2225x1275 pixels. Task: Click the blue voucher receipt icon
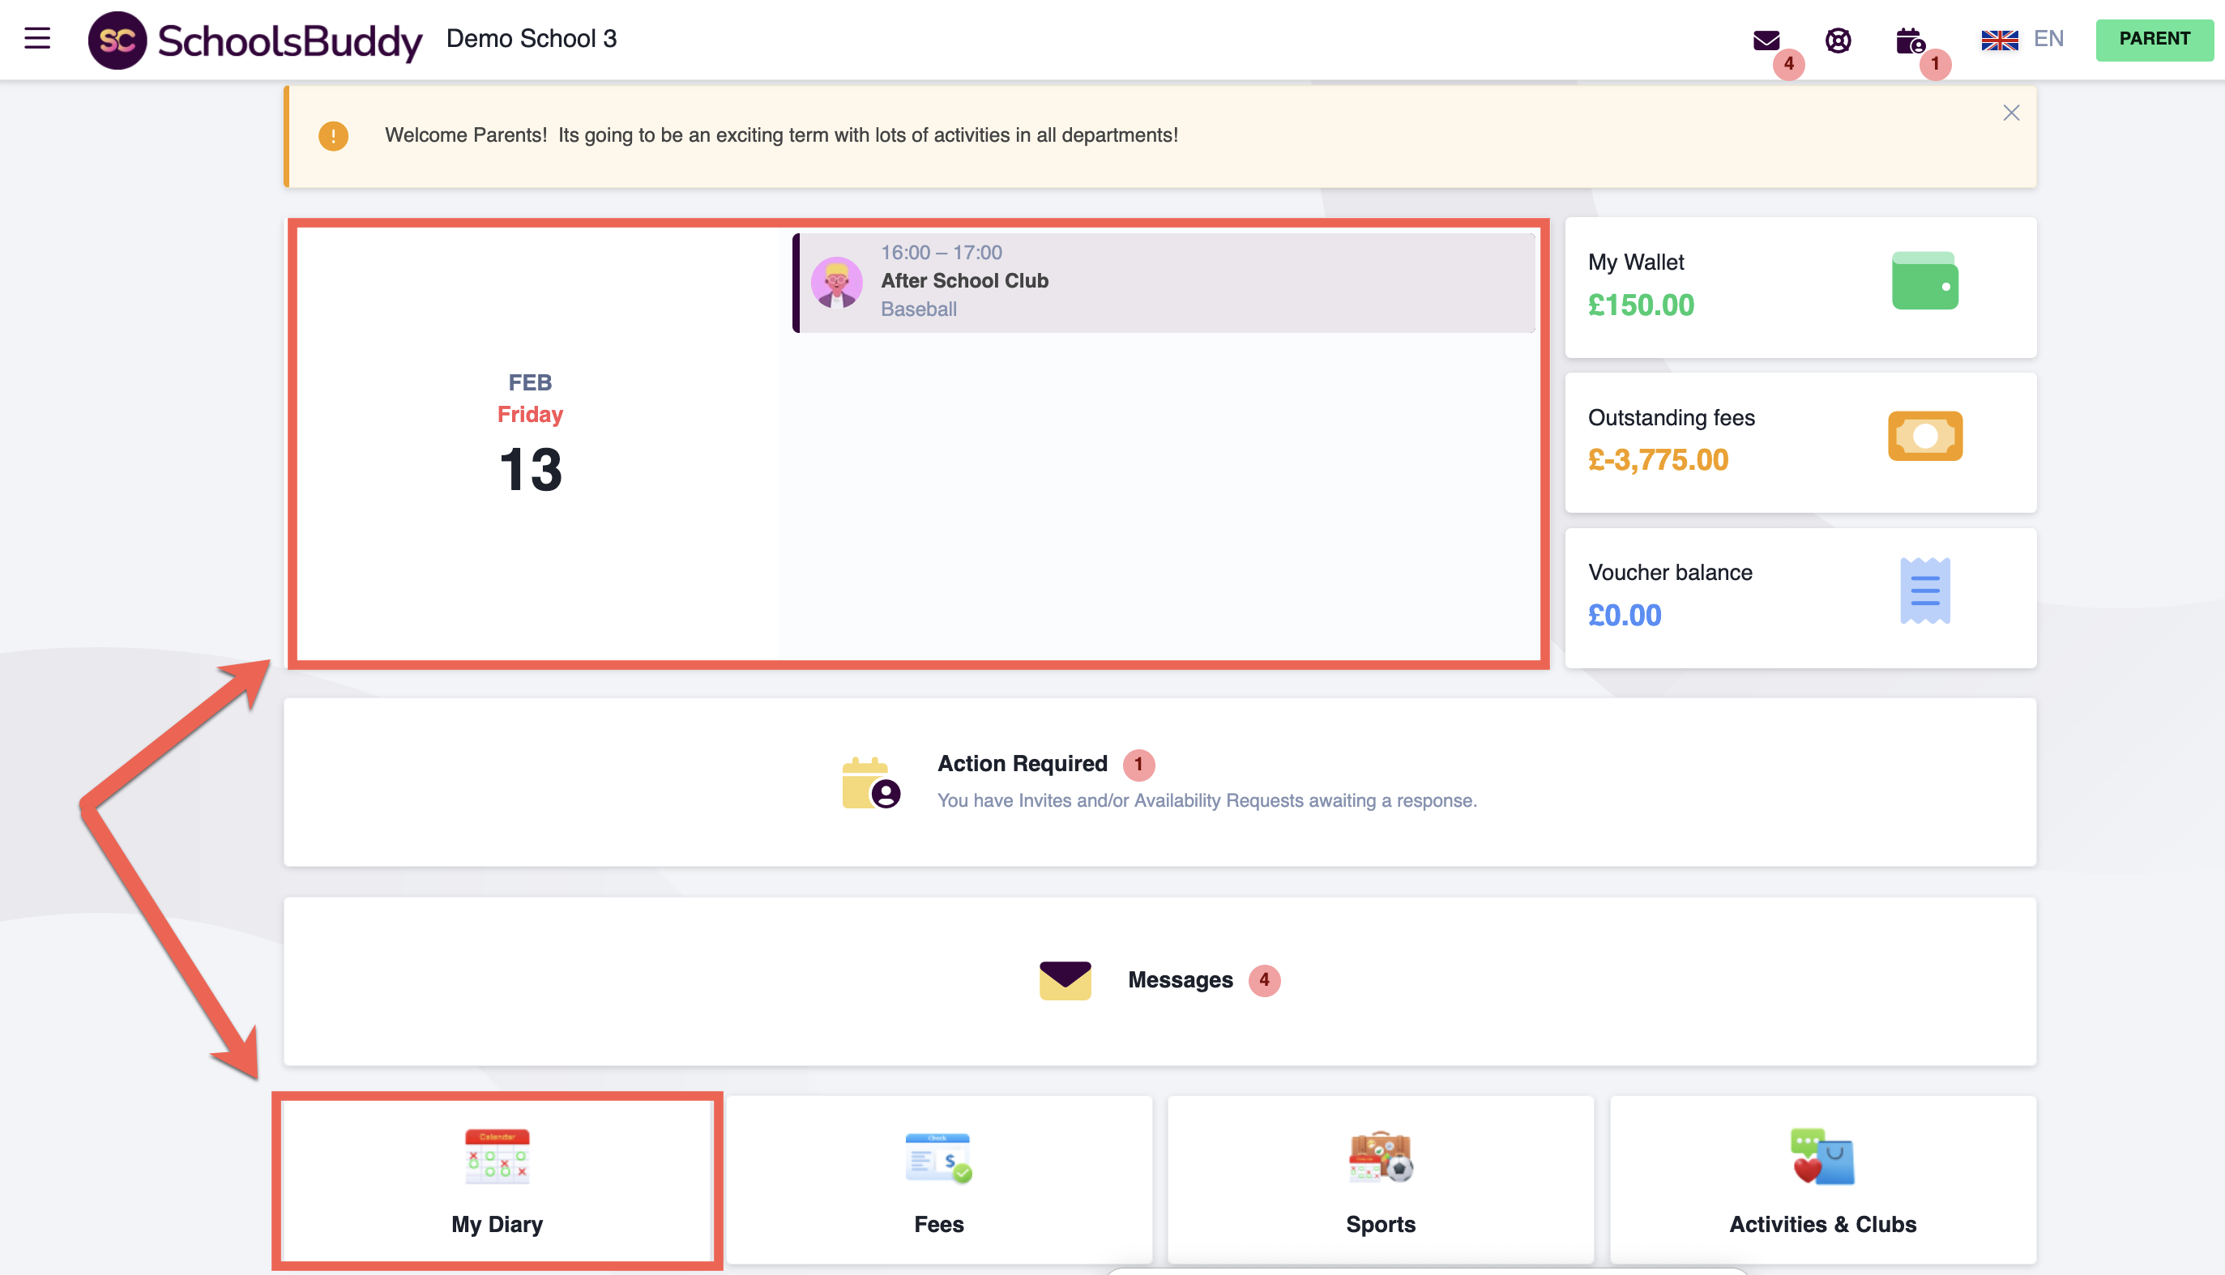pyautogui.click(x=1924, y=591)
